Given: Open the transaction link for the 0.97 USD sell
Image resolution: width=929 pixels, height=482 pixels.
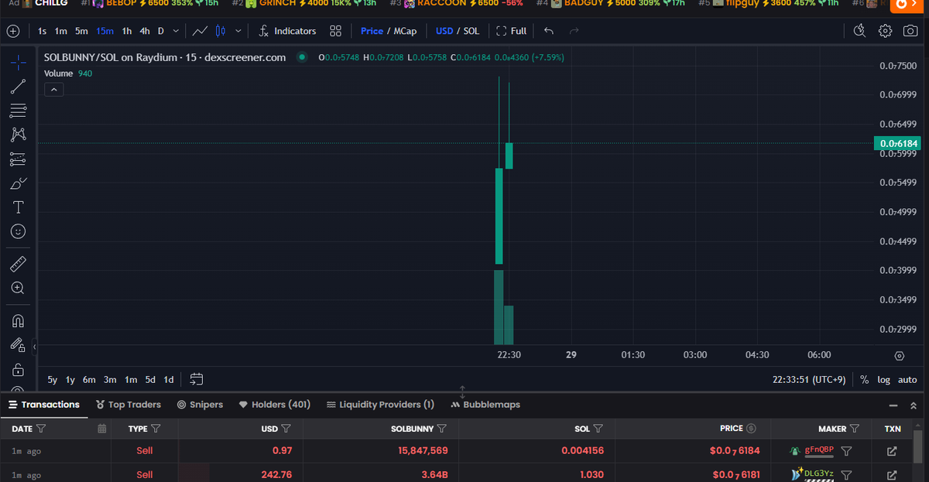Looking at the screenshot, I should (x=892, y=451).
